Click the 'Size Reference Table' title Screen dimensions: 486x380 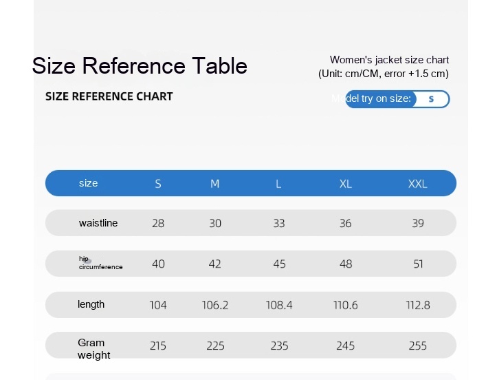coord(140,66)
